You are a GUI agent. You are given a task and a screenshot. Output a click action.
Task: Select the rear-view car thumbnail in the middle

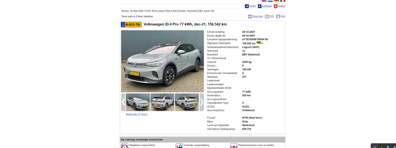(x=162, y=102)
